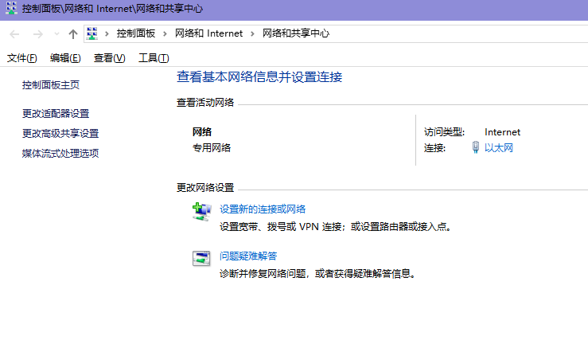The width and height of the screenshot is (588, 348).
Task: Open 更改适配器设置 link
Action: click(x=56, y=113)
